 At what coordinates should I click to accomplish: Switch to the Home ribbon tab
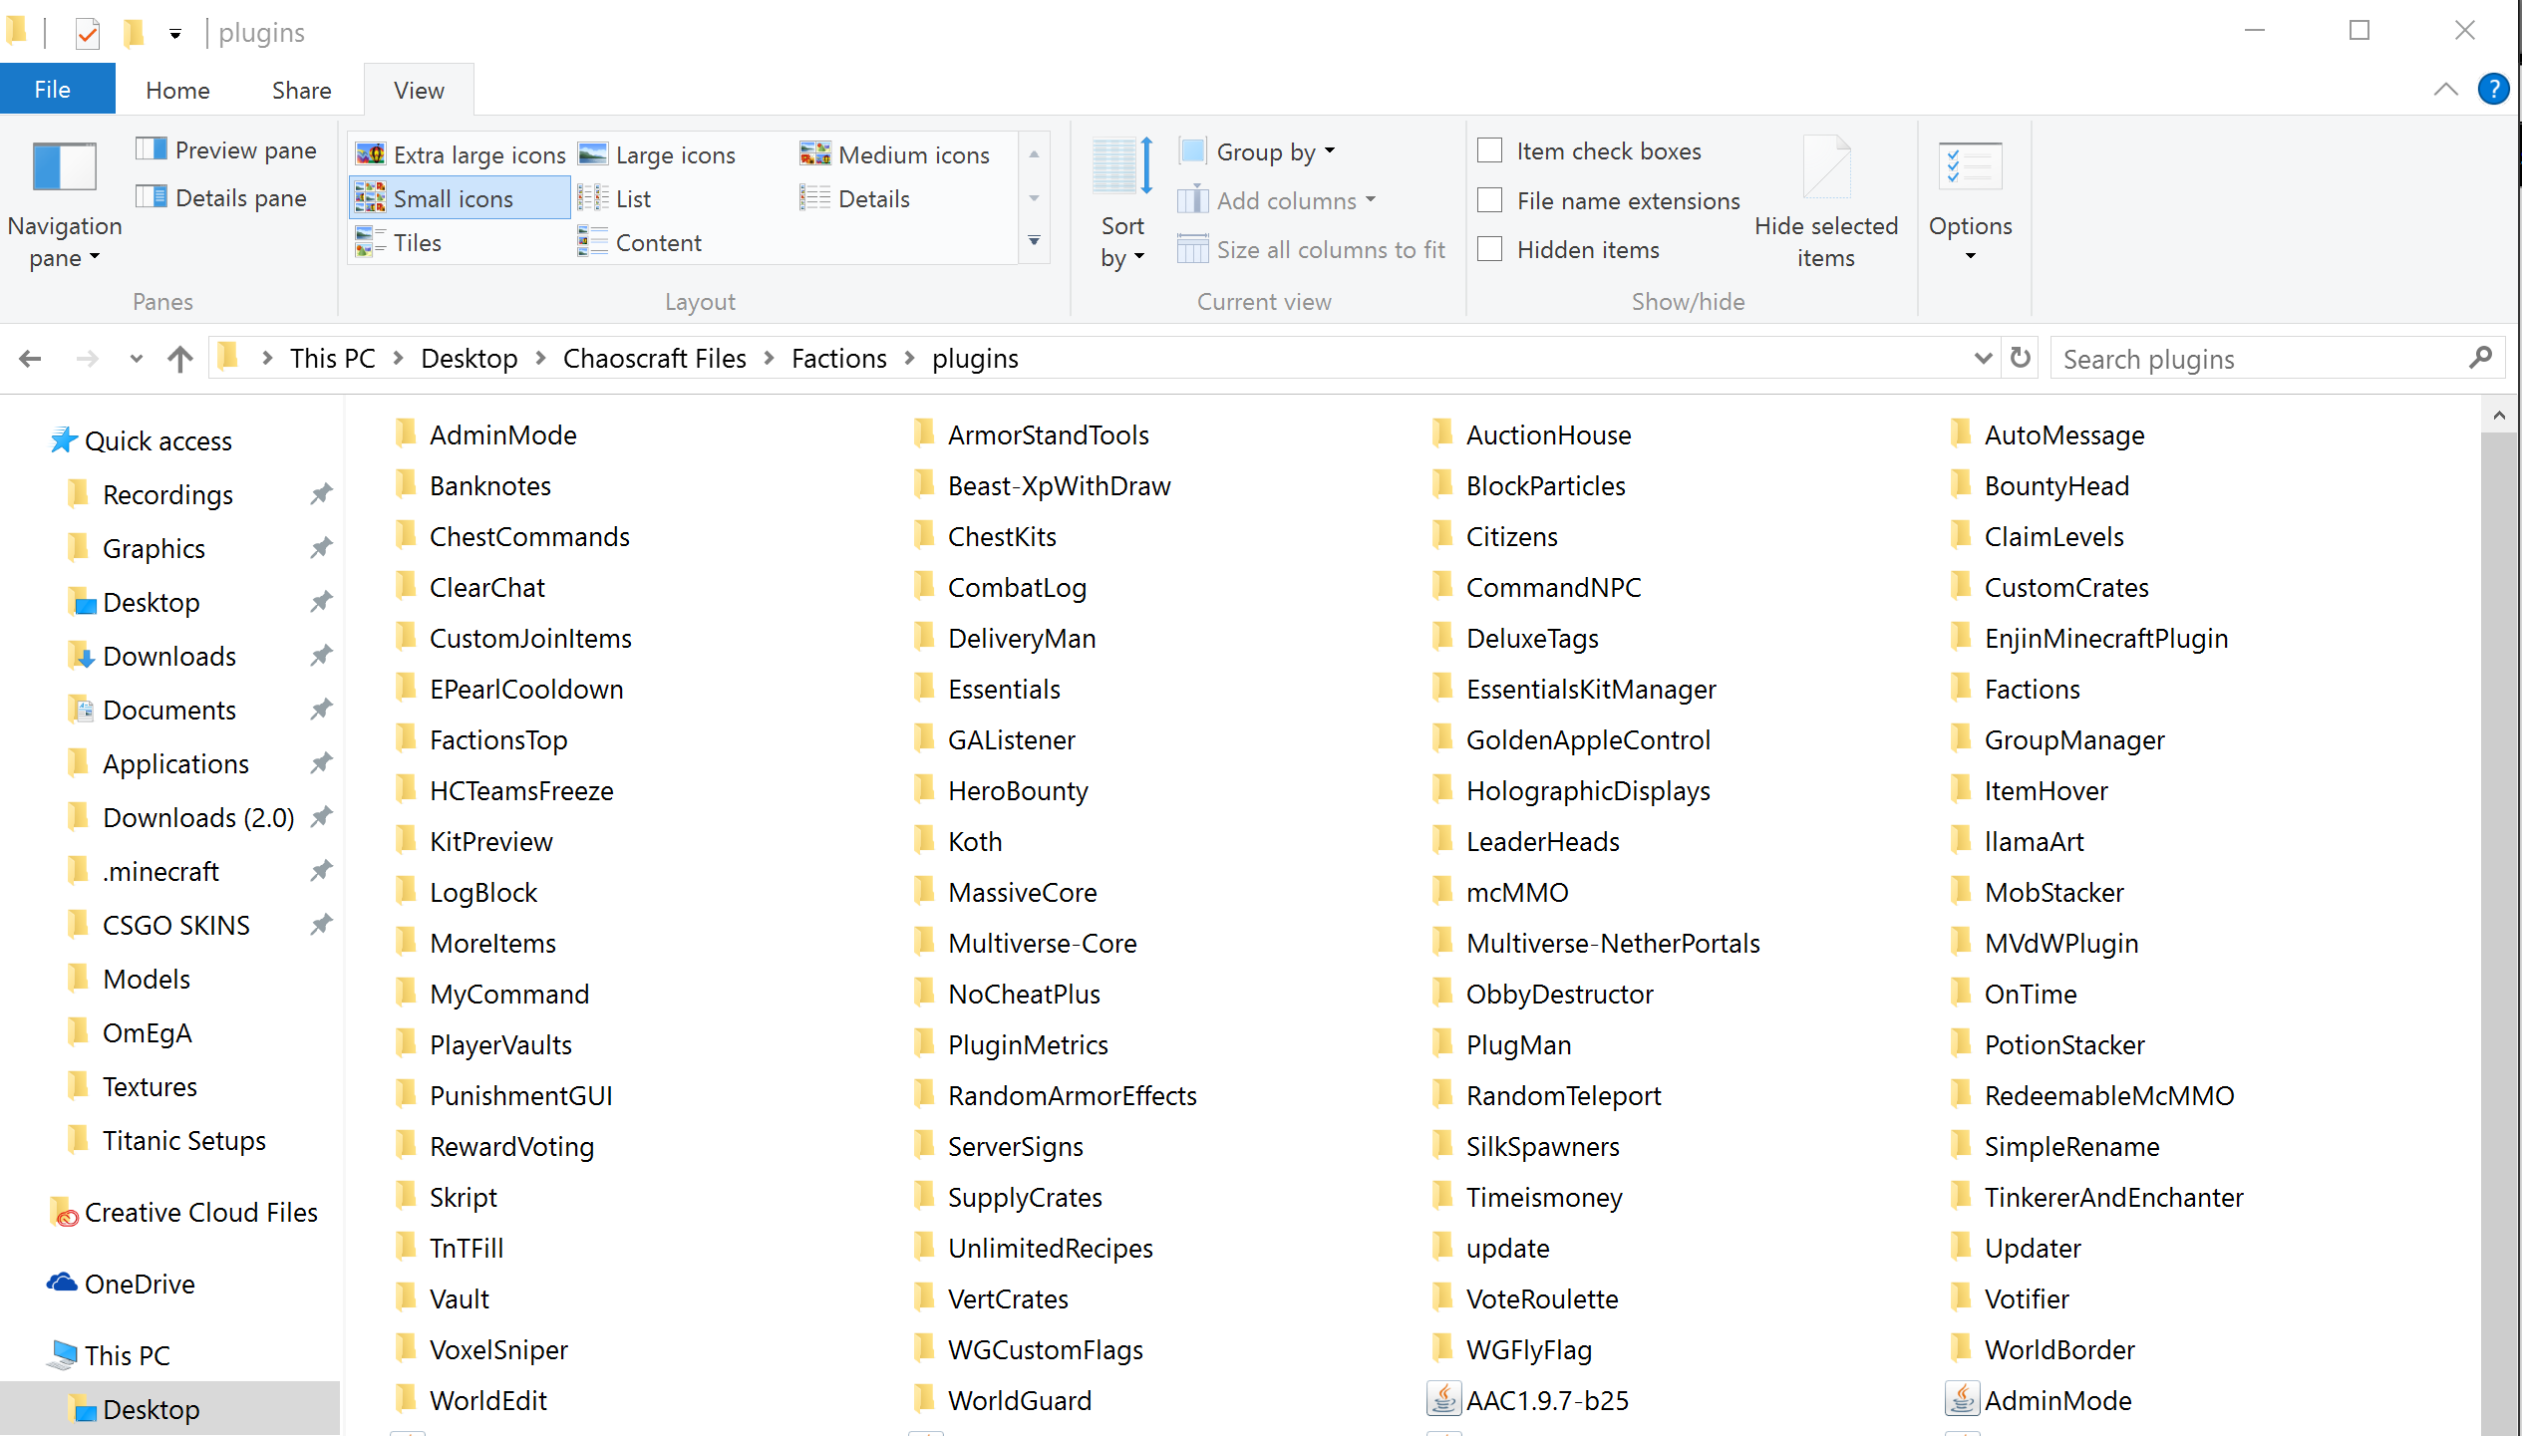click(177, 90)
